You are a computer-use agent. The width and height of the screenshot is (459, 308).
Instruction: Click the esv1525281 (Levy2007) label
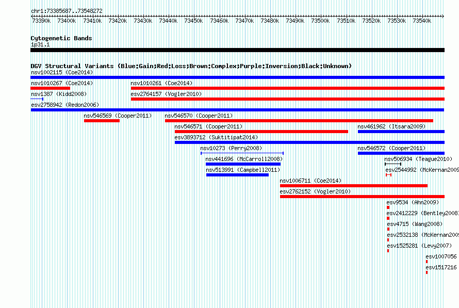pyautogui.click(x=419, y=246)
